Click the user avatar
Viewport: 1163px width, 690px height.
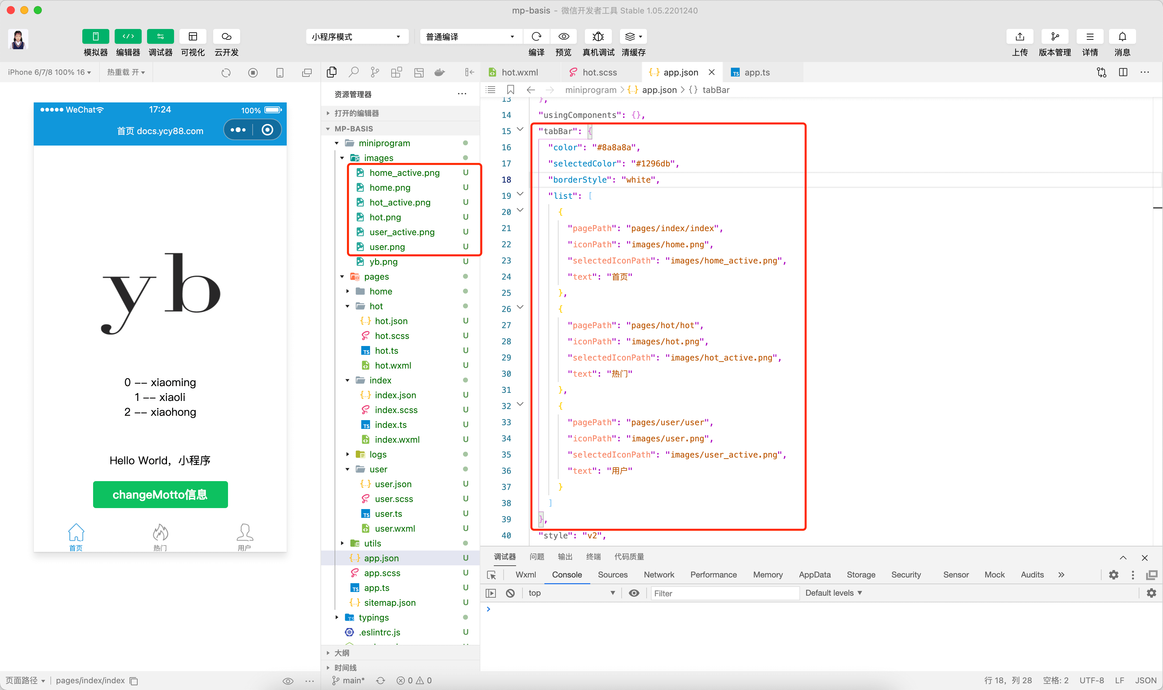[x=18, y=39]
